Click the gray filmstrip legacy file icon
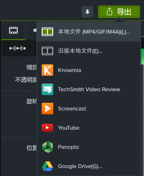 (x=47, y=51)
